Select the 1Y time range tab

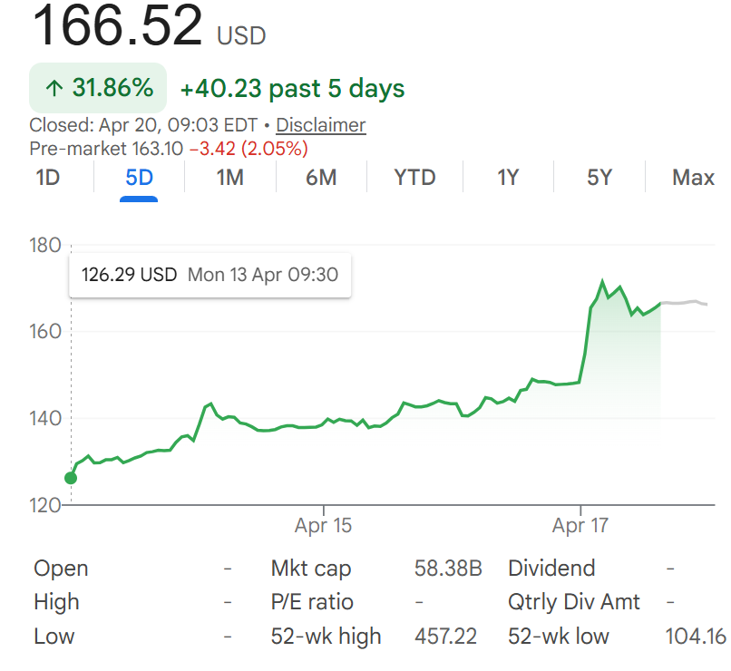point(508,178)
